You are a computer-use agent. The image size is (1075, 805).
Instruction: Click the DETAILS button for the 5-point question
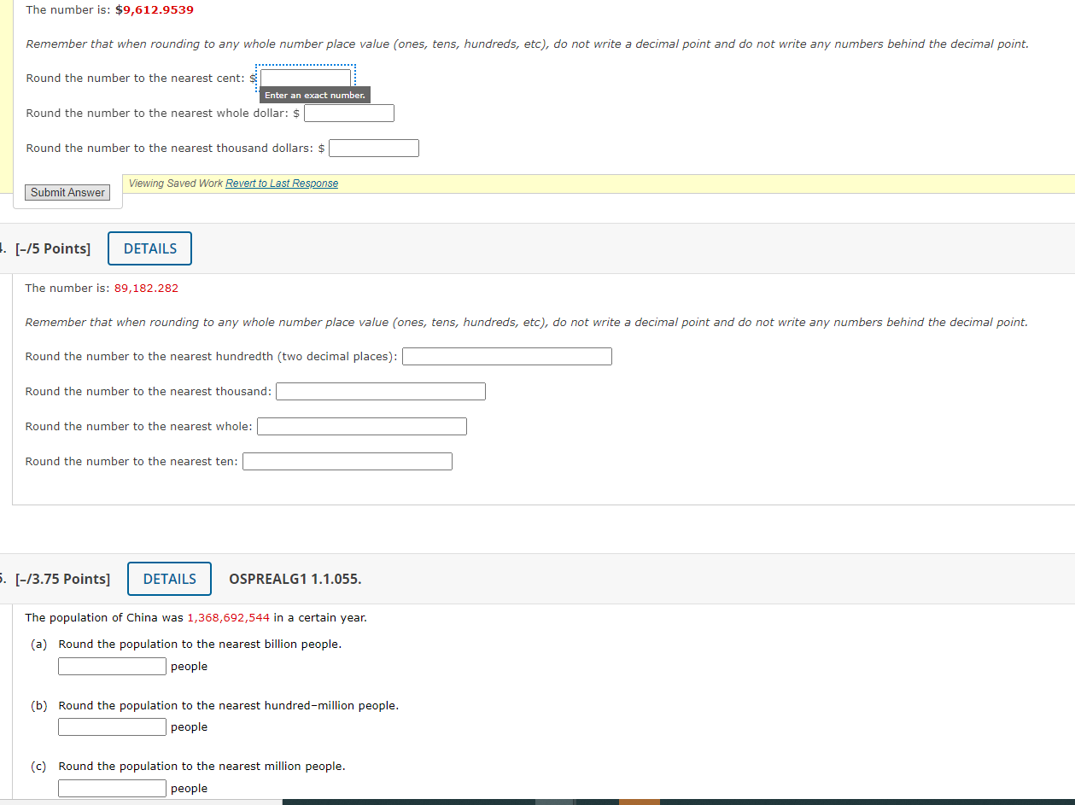149,248
